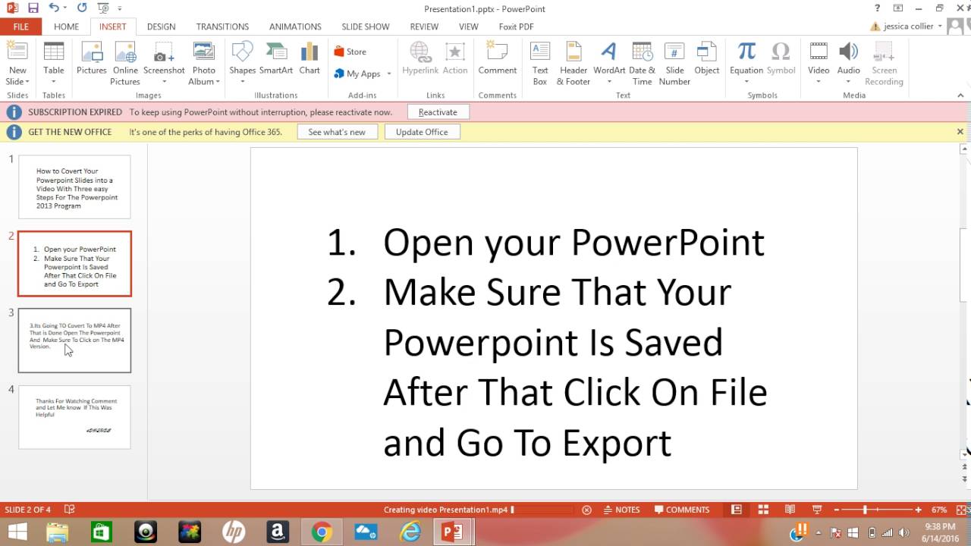The width and height of the screenshot is (971, 546).
Task: Open Chrome from the taskbar
Action: pyautogui.click(x=322, y=532)
